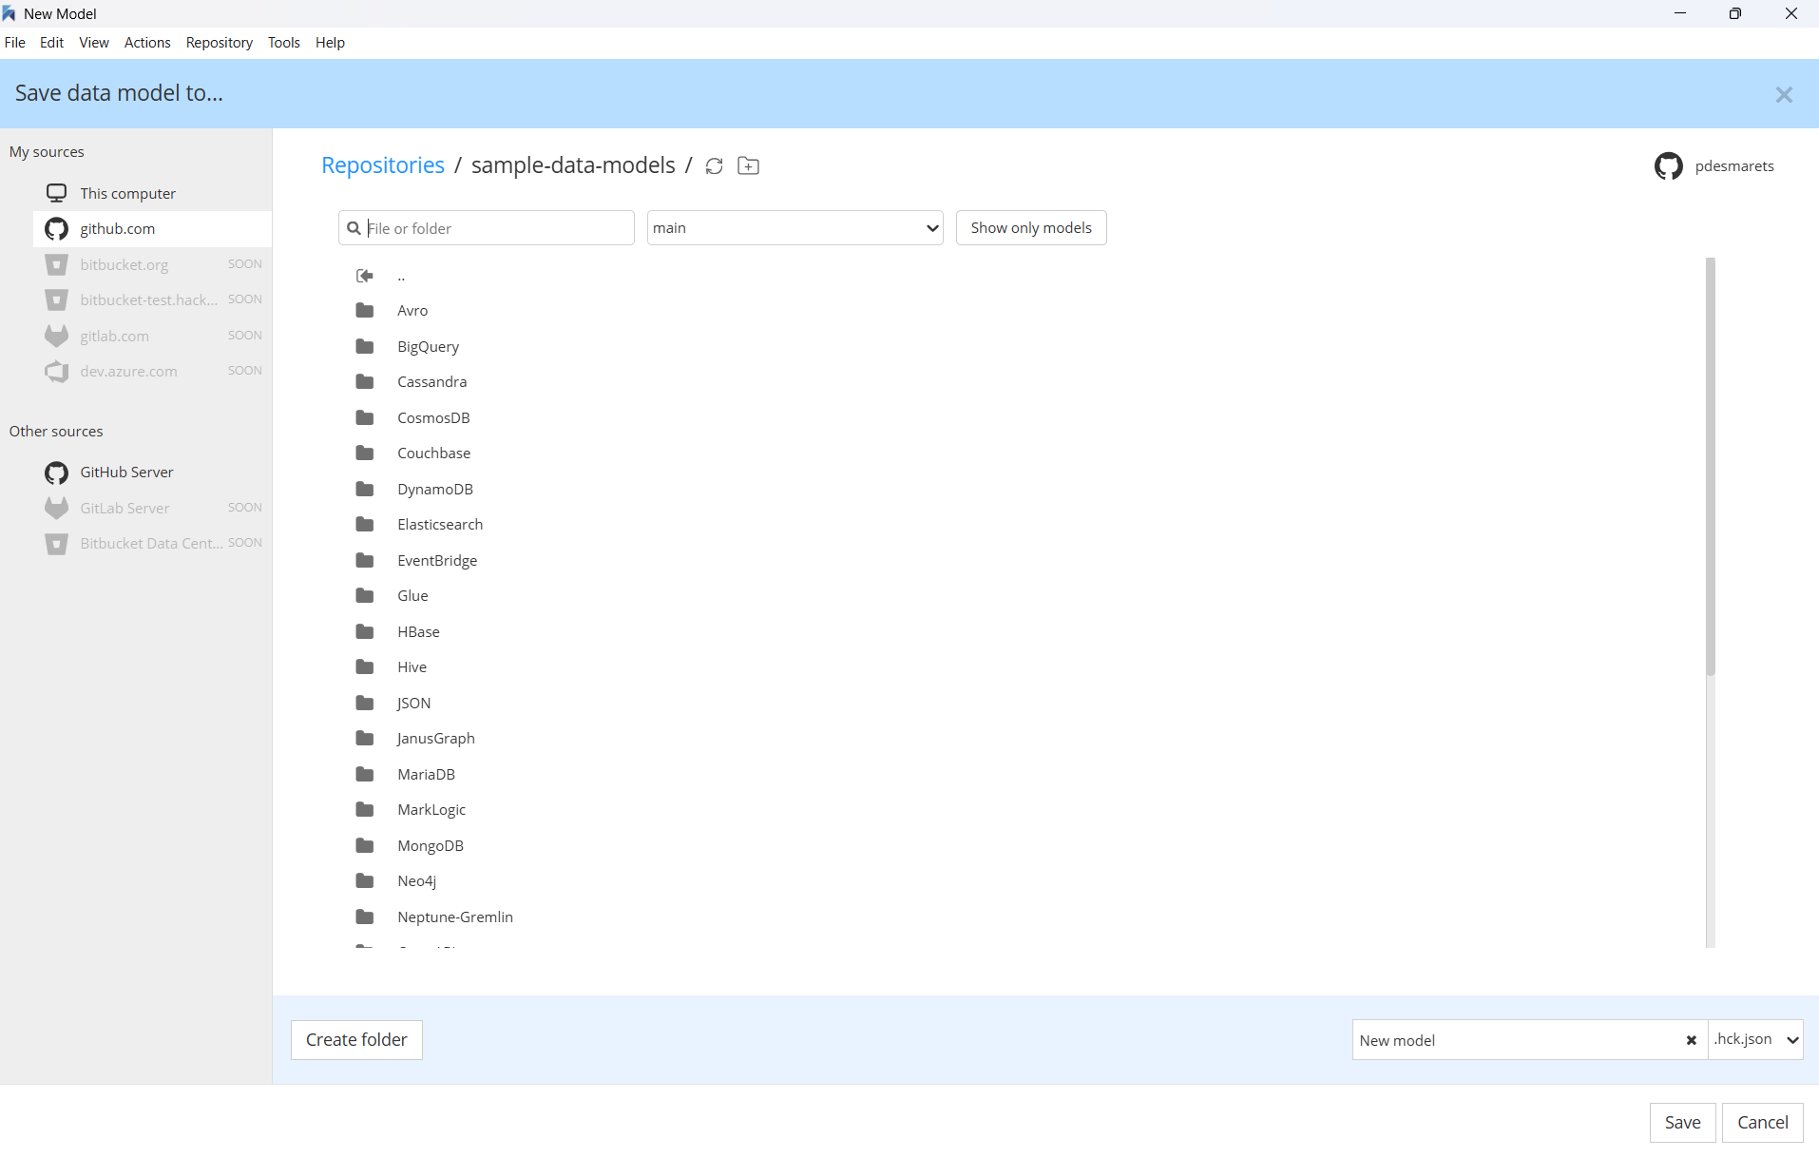Click the BigQuery folder icon
Viewport: 1819px width, 1158px height.
[365, 346]
